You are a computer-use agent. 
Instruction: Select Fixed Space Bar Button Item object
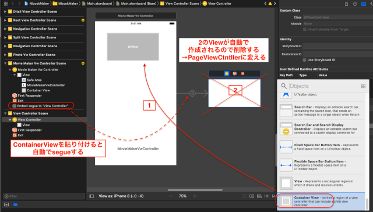(321, 147)
